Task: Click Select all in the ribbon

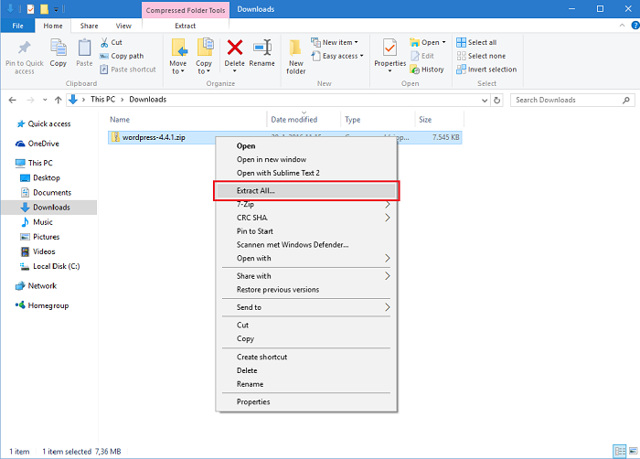Action: [476, 42]
